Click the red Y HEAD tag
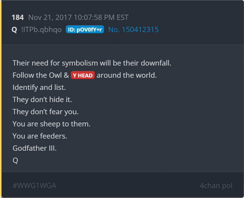 pyautogui.click(x=83, y=75)
